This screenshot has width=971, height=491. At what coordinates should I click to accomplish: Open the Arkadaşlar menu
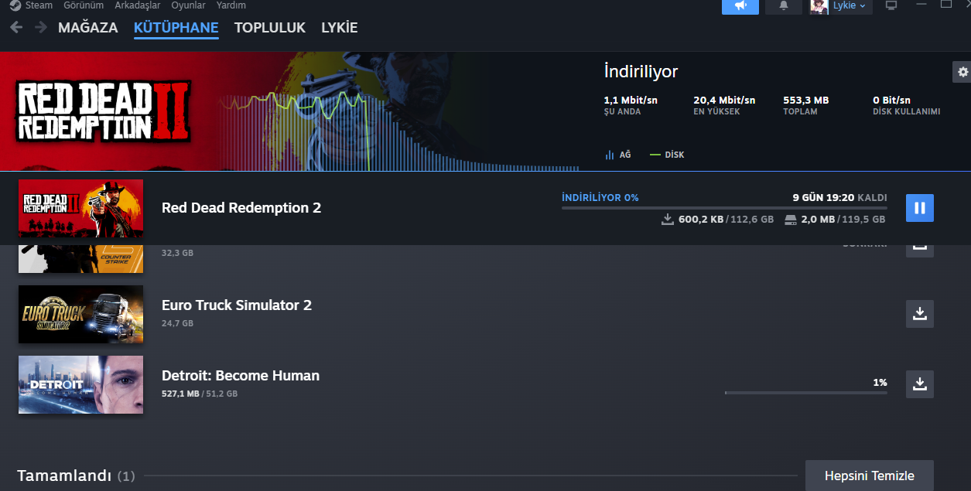coord(137,5)
